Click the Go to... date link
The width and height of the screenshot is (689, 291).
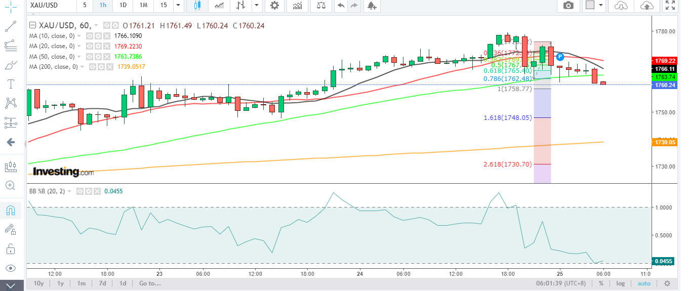tap(149, 283)
